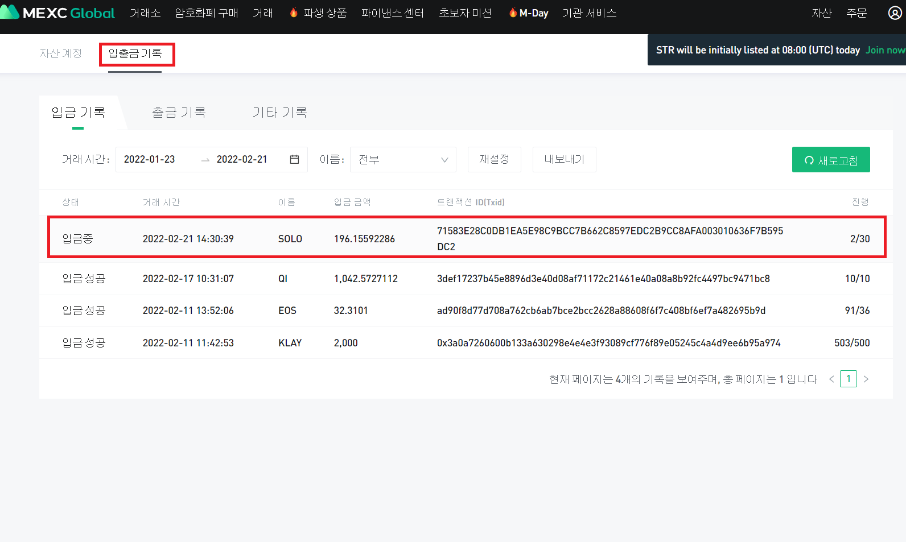
Task: Go to next page arrow
Action: [866, 379]
